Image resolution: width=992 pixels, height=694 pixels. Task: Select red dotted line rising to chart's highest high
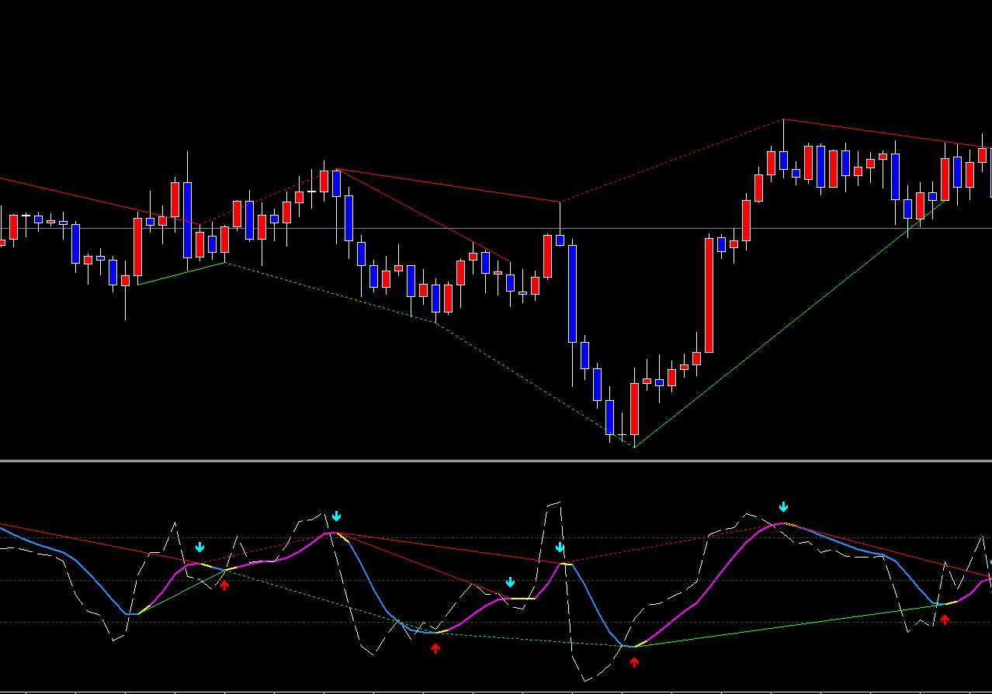(671, 161)
